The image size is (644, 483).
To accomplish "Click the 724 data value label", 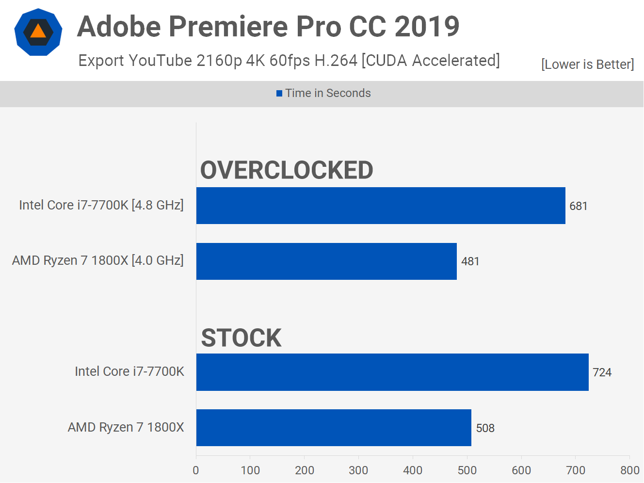I will [x=602, y=372].
